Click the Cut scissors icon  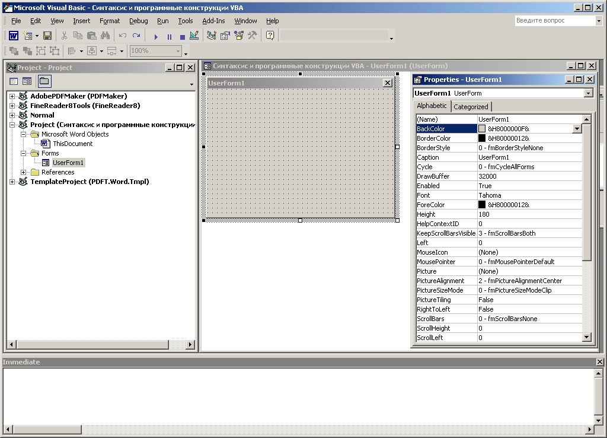coord(64,36)
